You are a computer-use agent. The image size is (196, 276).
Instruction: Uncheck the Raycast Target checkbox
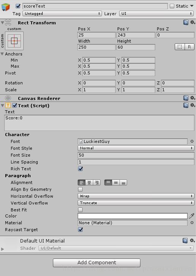pos(80,230)
